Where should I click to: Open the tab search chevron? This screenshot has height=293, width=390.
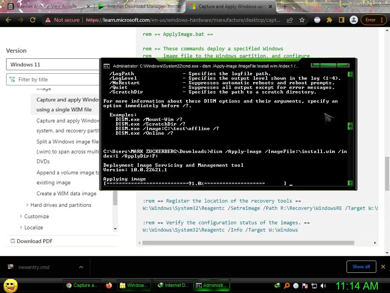click(345, 6)
